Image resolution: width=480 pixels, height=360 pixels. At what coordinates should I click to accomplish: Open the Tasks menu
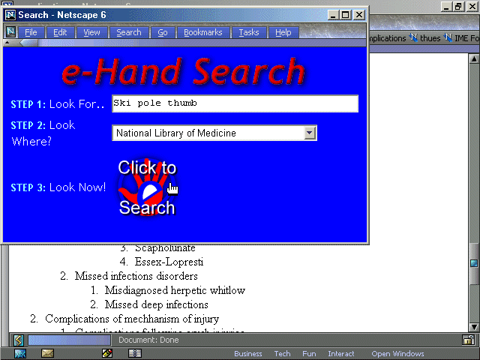click(x=248, y=32)
